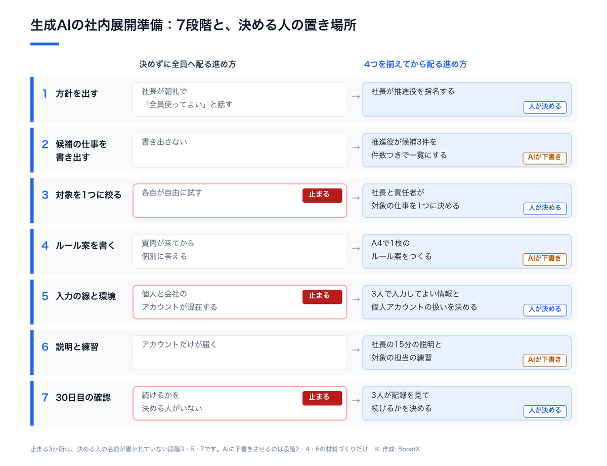This screenshot has width=607, height=466.
Task: Select step label 対象を1つに絞る
Action: coord(89,195)
